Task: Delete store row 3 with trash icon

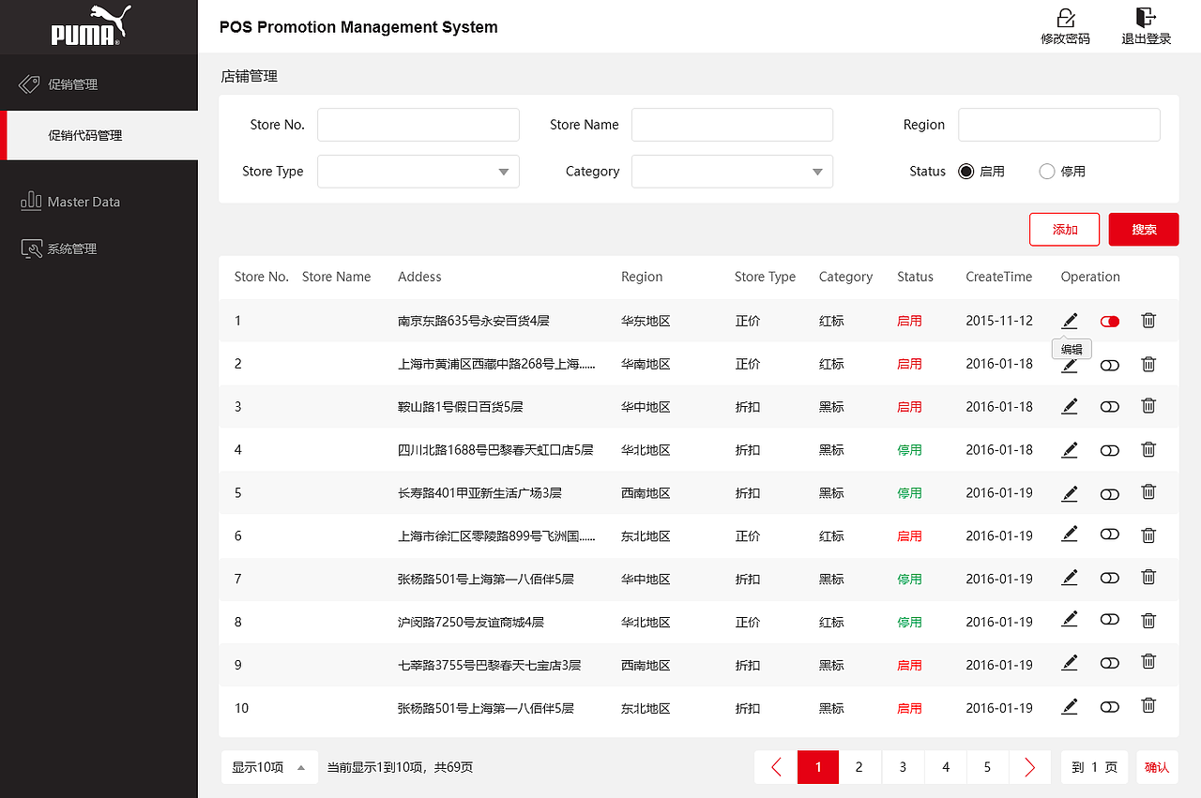Action: pyautogui.click(x=1148, y=405)
